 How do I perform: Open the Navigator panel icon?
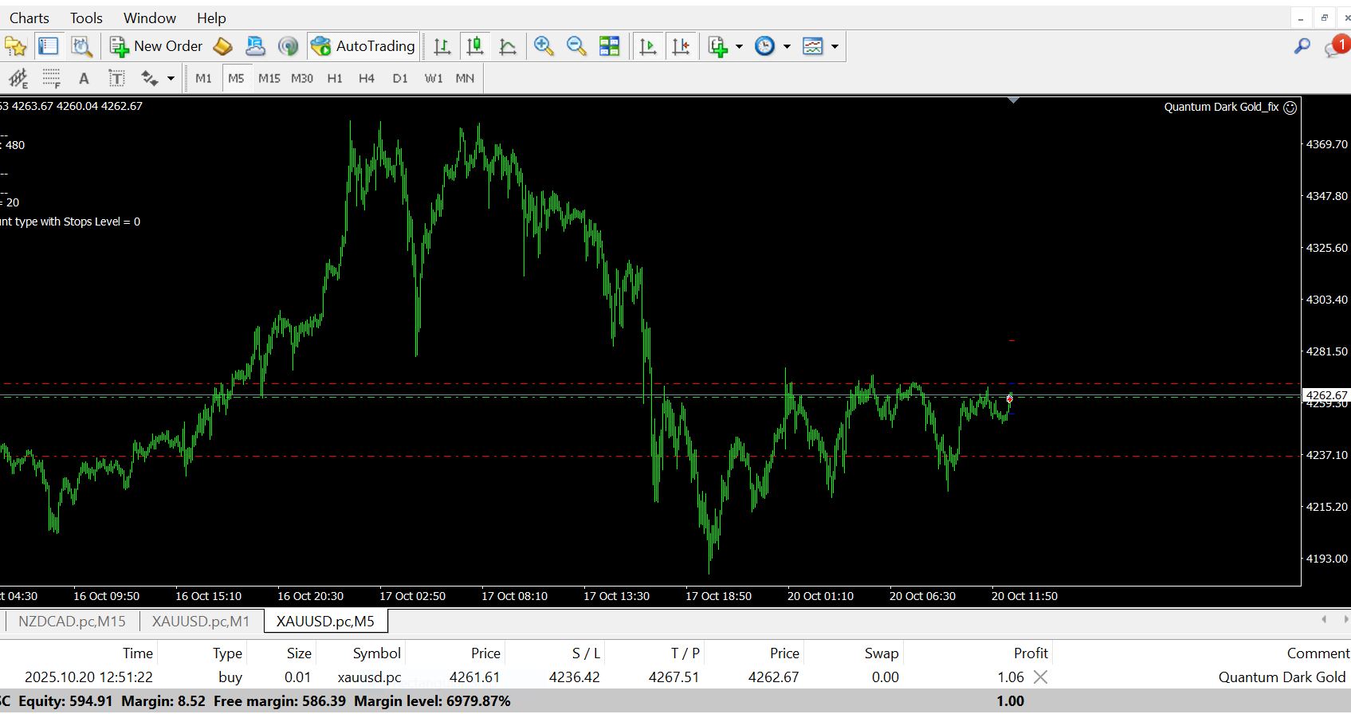coord(16,46)
